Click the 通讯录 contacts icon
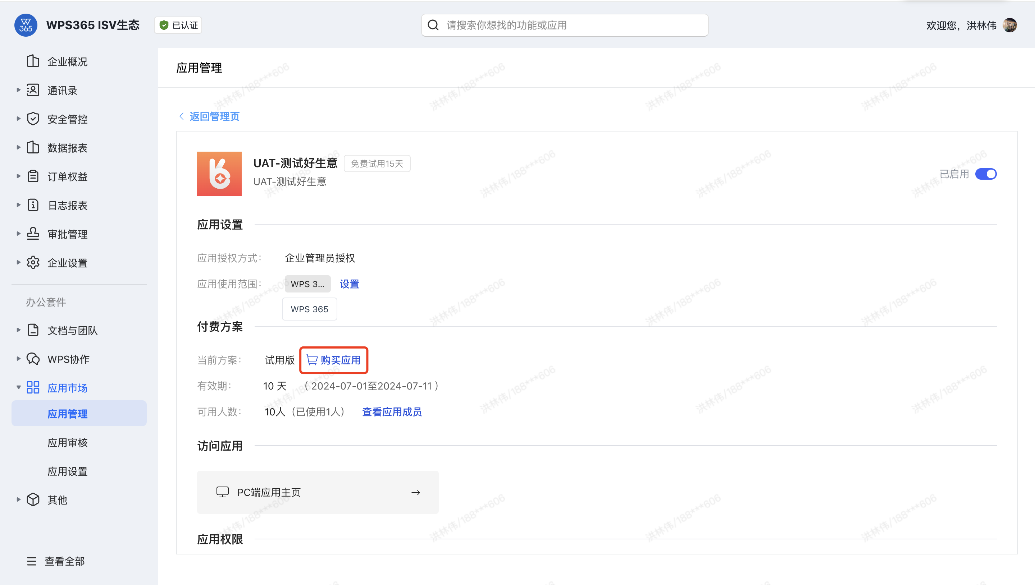 33,90
